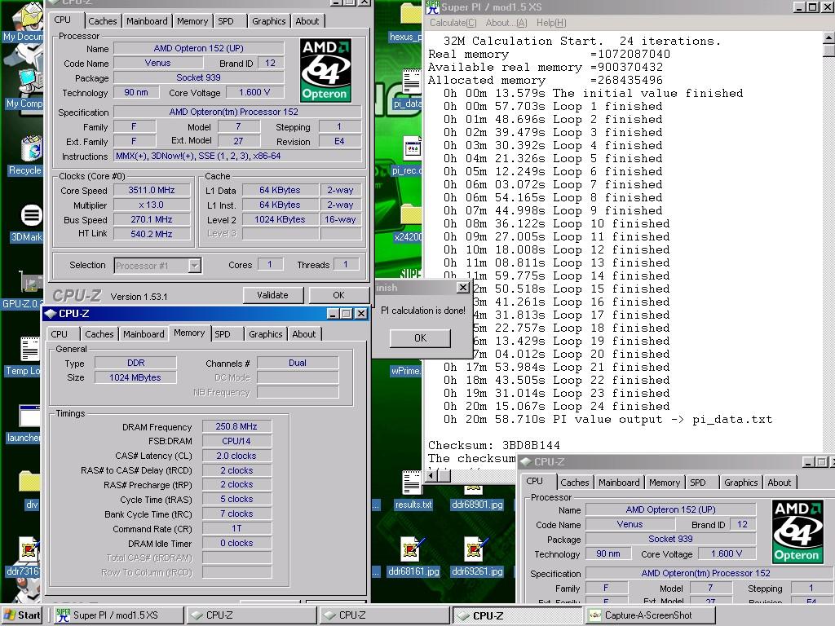Open Memory tab in bottom-right CPU-Z

[x=664, y=483]
